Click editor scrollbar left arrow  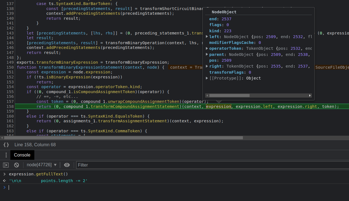click(2, 138)
